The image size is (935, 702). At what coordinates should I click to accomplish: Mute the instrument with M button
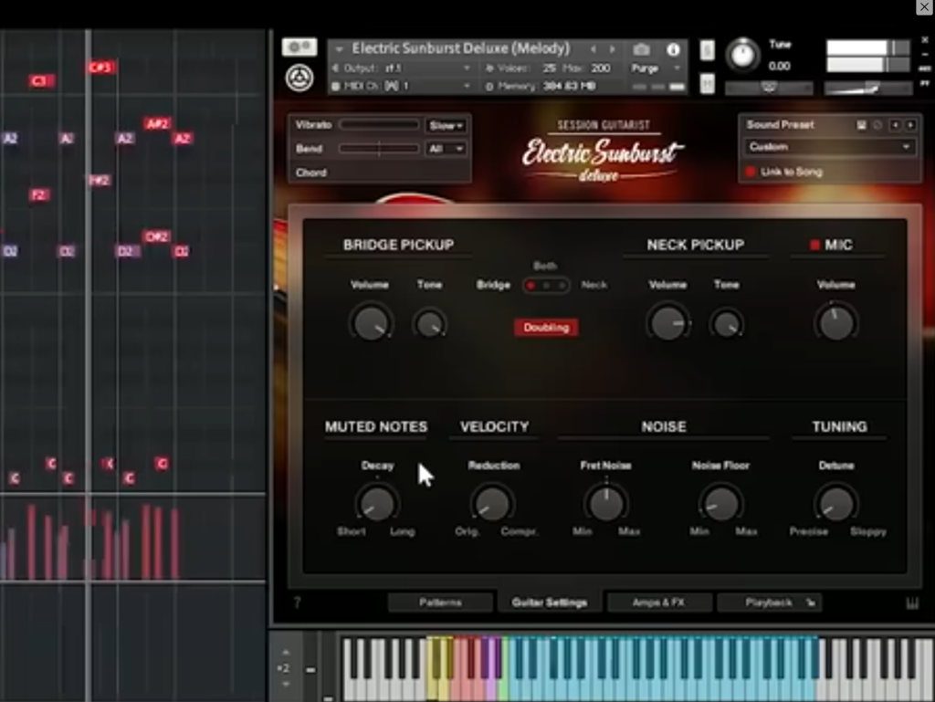[x=708, y=83]
